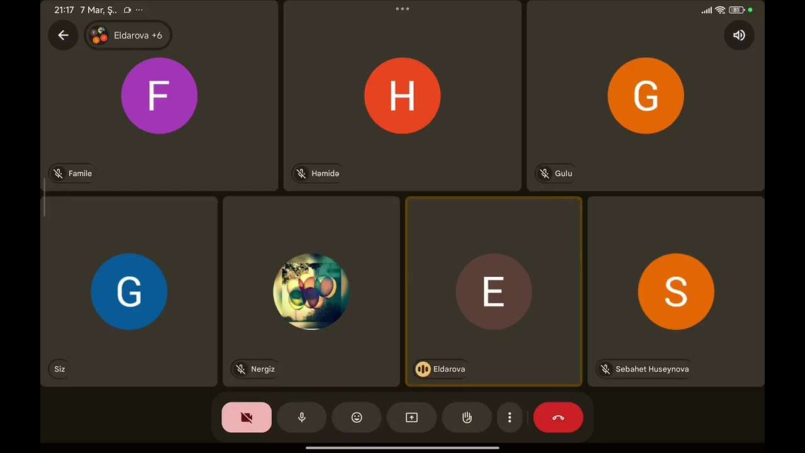Raise your hand in the meeting
The width and height of the screenshot is (805, 453).
click(467, 417)
